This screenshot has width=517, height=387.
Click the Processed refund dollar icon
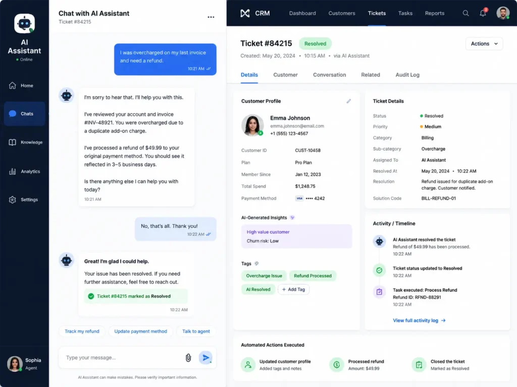pyautogui.click(x=337, y=365)
